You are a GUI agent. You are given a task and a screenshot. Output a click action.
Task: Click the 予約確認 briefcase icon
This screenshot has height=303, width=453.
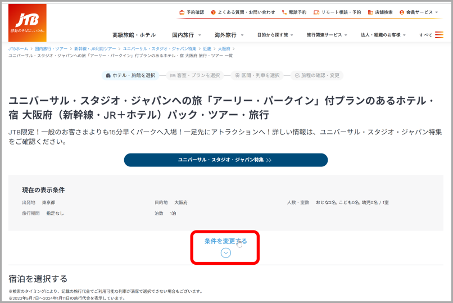point(182,12)
